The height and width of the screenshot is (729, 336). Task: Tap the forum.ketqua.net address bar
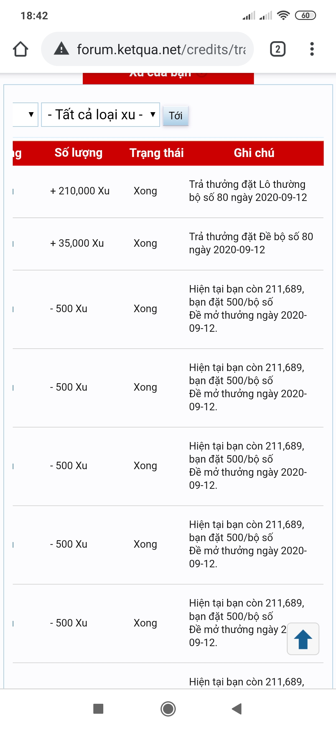[161, 49]
